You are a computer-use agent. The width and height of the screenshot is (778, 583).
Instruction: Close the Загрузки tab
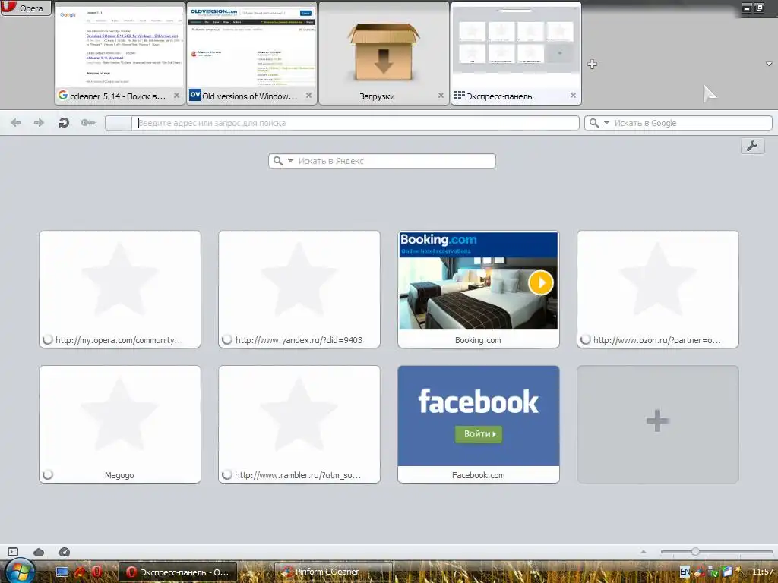pyautogui.click(x=441, y=96)
